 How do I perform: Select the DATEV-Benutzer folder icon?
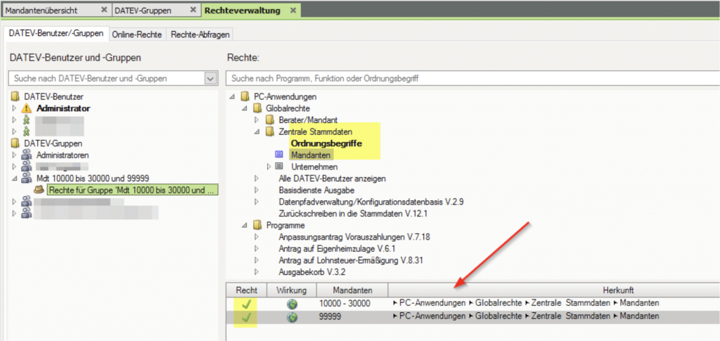pos(15,96)
